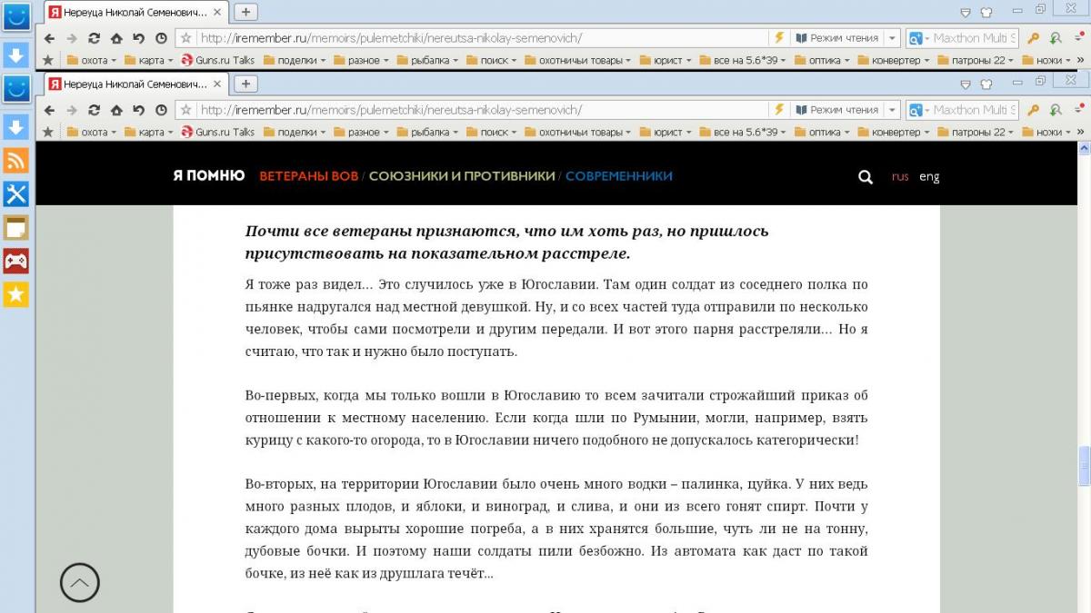Click the Я ПОМНЮ site logo link
Screen dimensions: 1091x613
click(x=208, y=176)
